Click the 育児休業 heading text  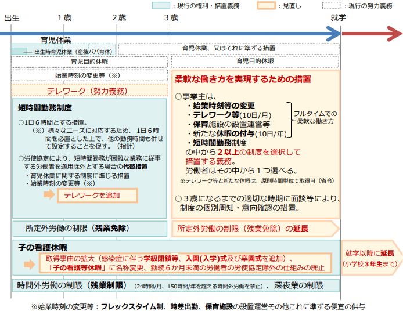pos(56,40)
